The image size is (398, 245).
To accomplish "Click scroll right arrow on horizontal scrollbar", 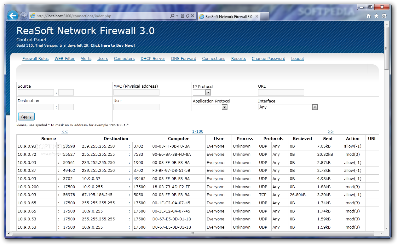I will [381, 234].
